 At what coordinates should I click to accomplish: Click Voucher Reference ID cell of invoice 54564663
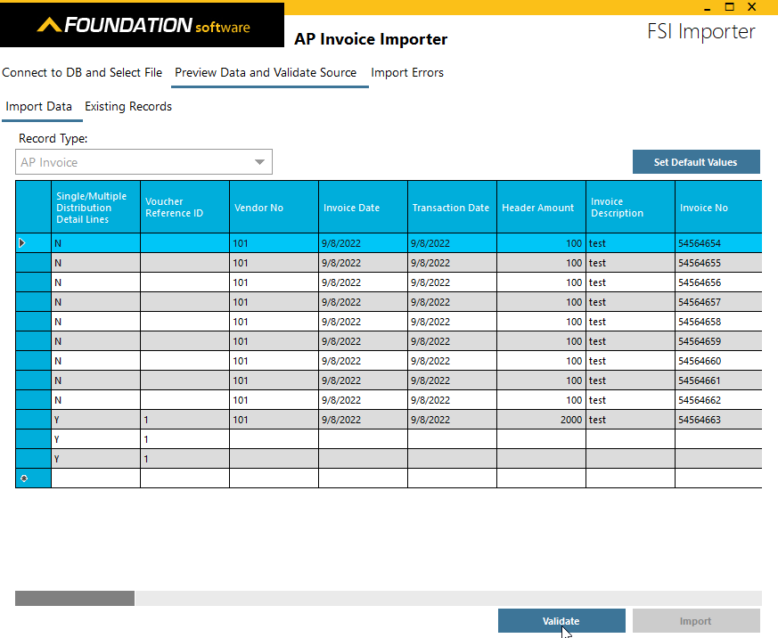(x=185, y=420)
